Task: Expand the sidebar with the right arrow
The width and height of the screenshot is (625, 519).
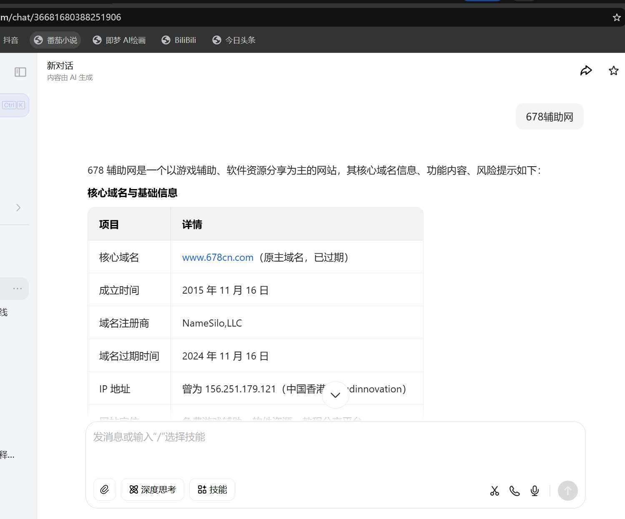Action: point(18,207)
